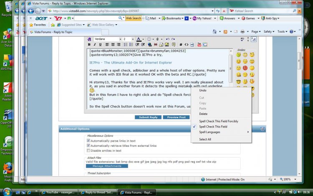
Task: Open the Safety menu dropdown
Action: (269, 32)
